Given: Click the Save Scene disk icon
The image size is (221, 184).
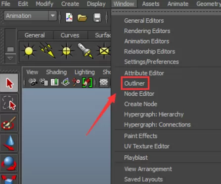Looking at the screenshot, I should coord(97,18).
